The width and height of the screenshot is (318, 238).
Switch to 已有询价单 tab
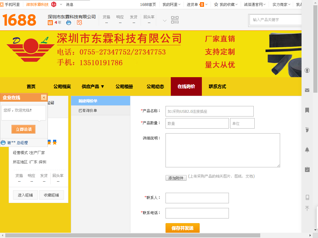point(88,111)
